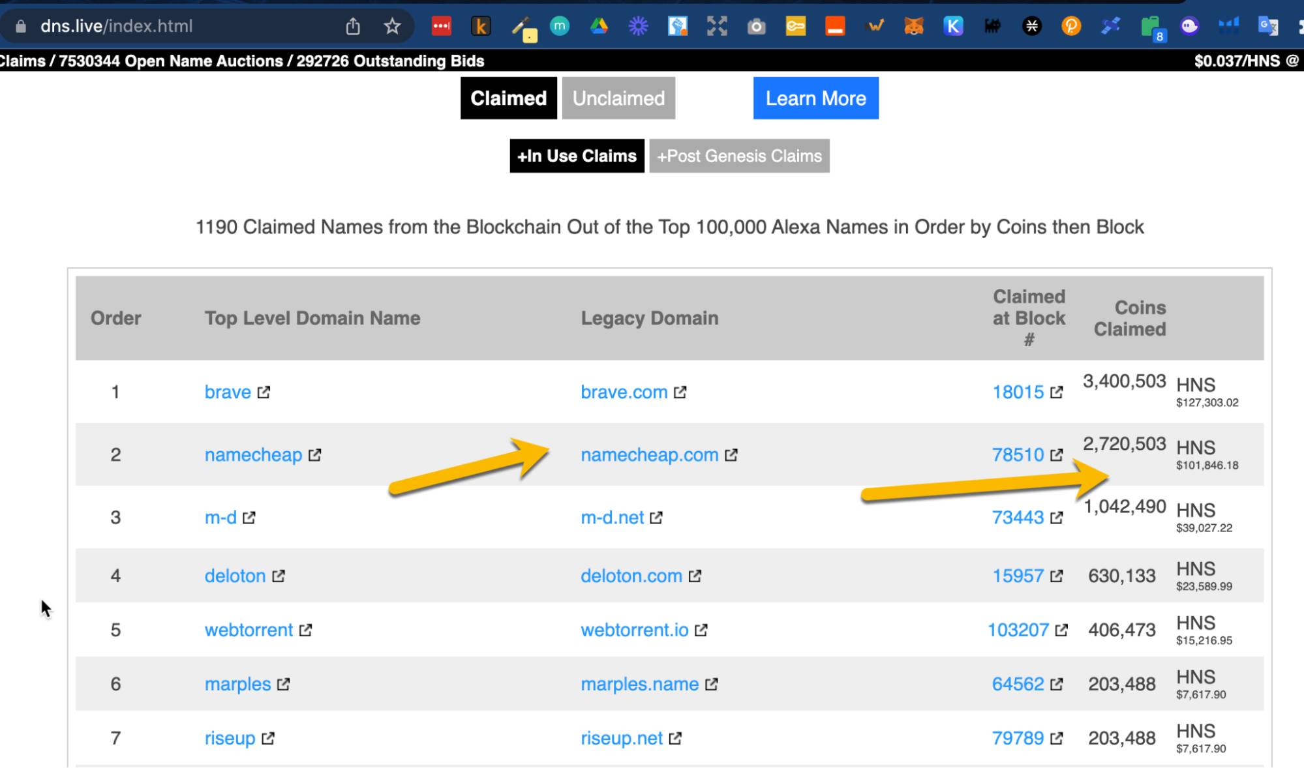This screenshot has width=1304, height=768.
Task: Click the Coins Claimed column header
Action: click(x=1130, y=318)
